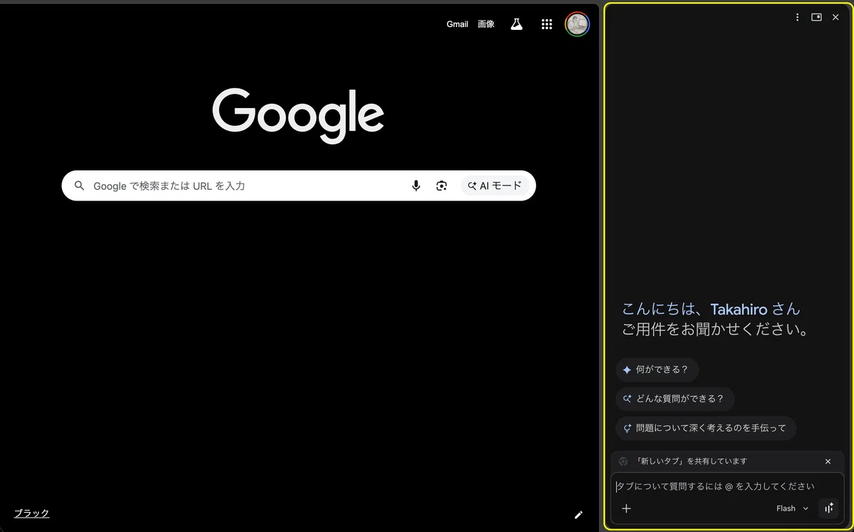The image size is (854, 532).
Task: Open the Google account avatar
Action: [x=577, y=24]
